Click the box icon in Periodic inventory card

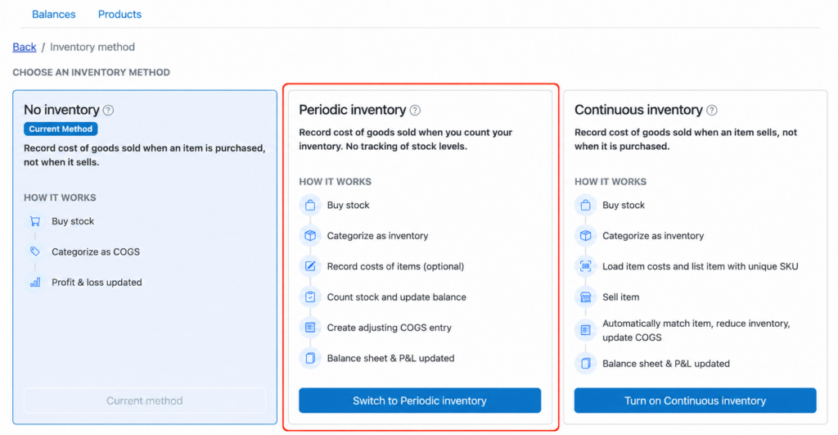click(x=310, y=235)
